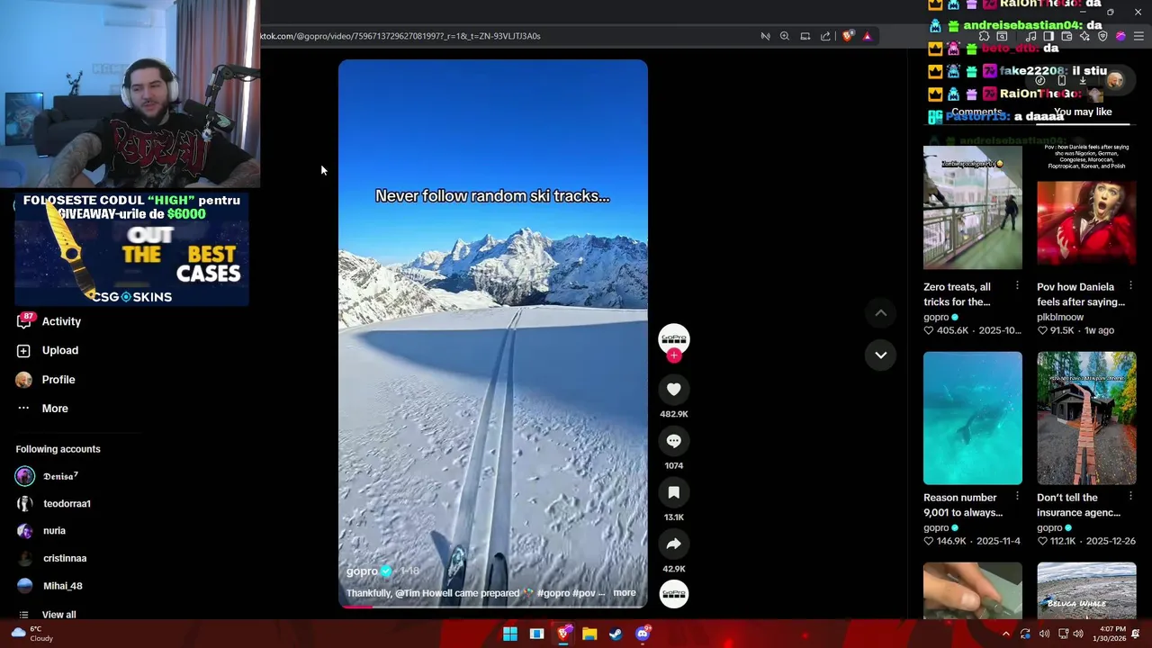Click the gopro username on the video
1152x648 pixels.
coord(362,571)
